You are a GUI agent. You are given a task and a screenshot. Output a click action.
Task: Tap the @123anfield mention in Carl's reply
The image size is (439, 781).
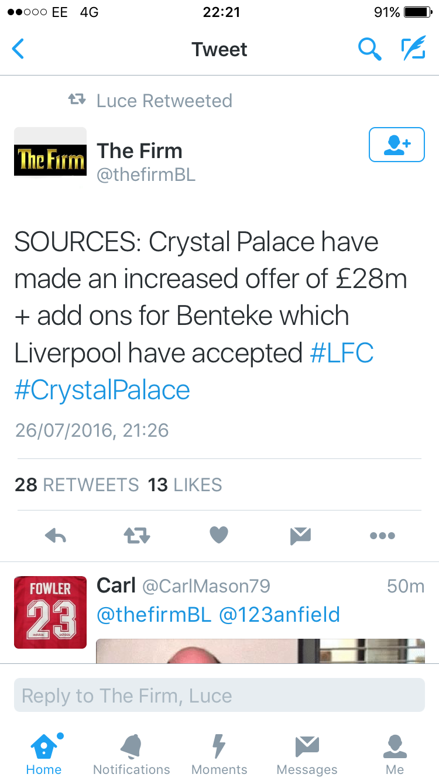click(x=279, y=615)
